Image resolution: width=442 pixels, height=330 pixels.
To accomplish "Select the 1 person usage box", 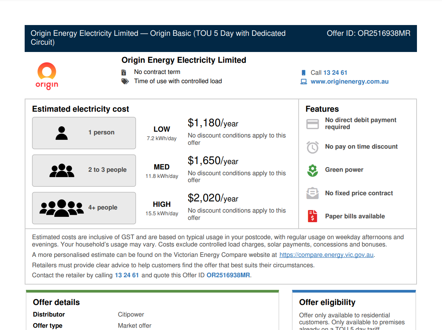I will click(x=84, y=133).
